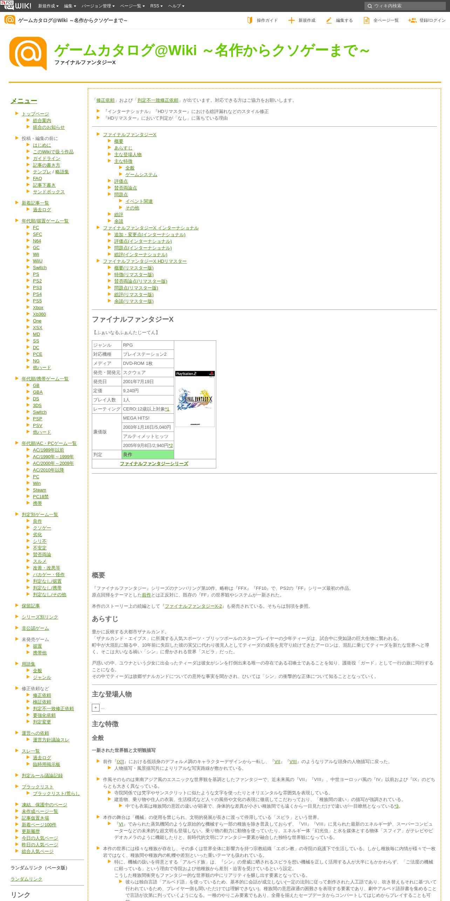This screenshot has height=901, width=450.
Task: Open the GBA handheld list link
Action: pos(38,392)
